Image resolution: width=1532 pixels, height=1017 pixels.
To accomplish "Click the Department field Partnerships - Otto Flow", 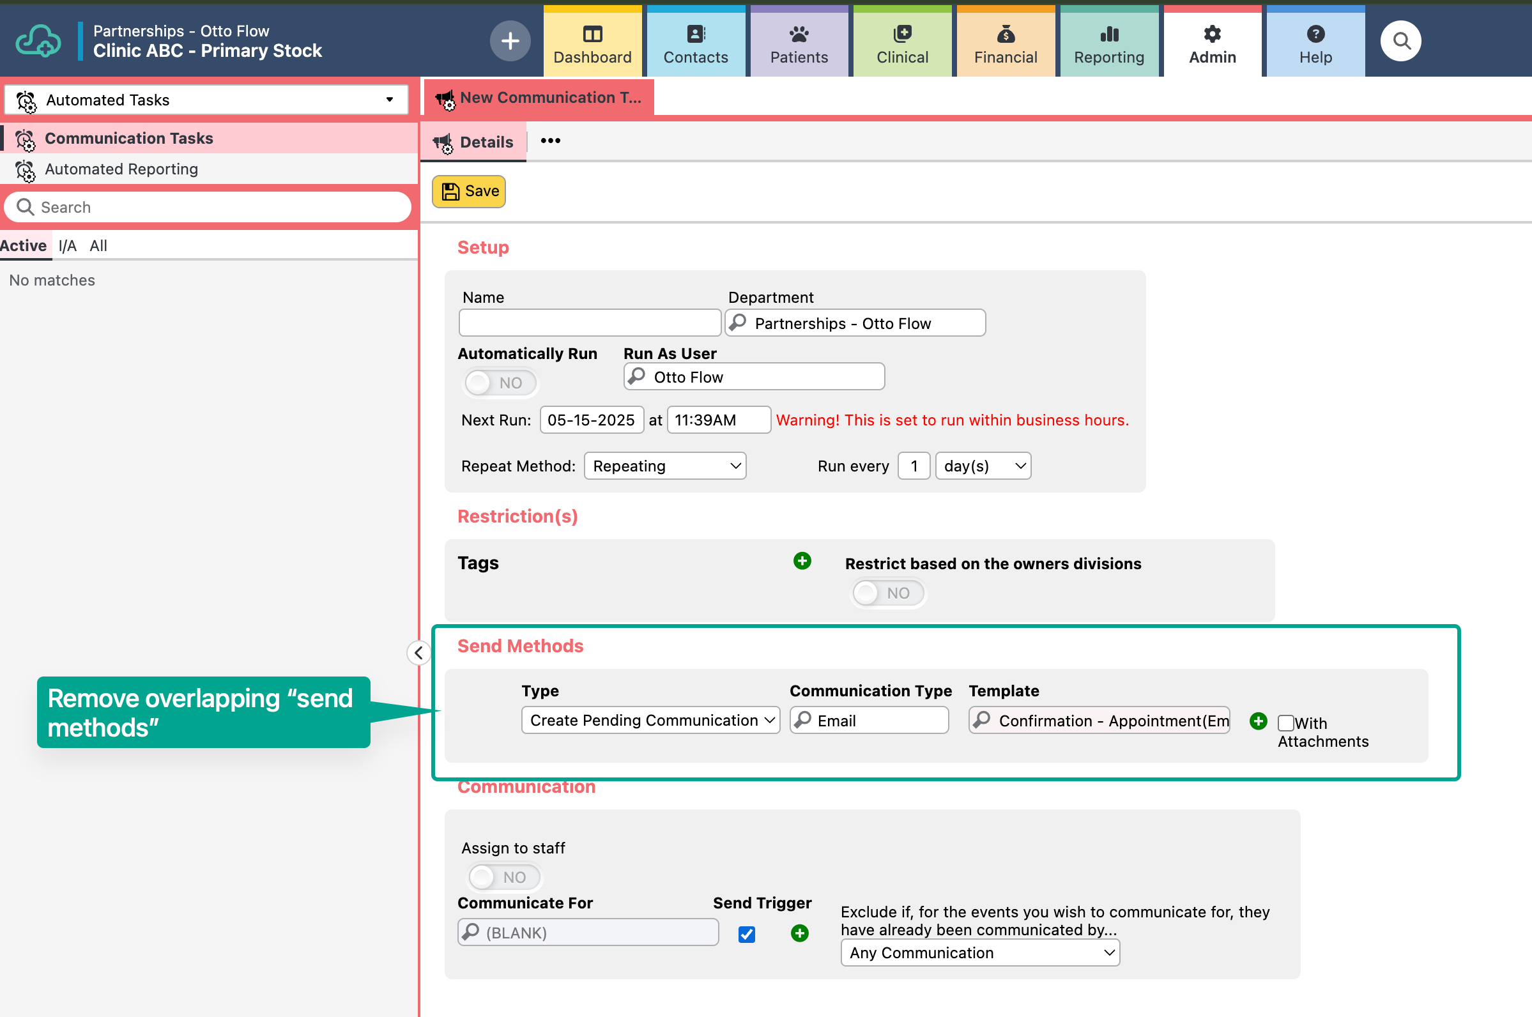I will point(855,323).
